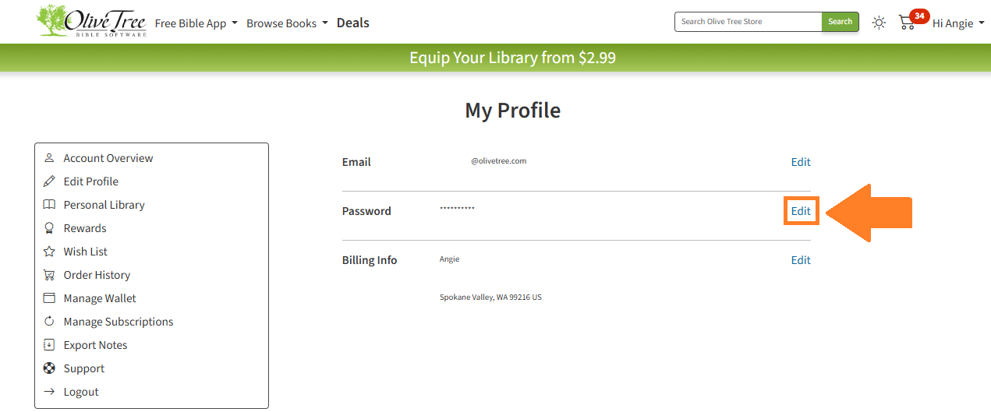Click Edit link next to Password

tap(801, 211)
